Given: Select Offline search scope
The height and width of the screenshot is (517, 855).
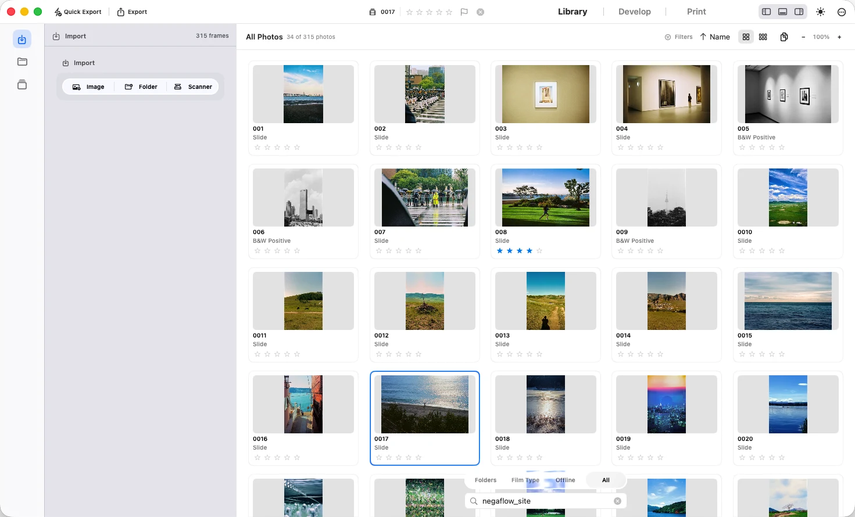Looking at the screenshot, I should pyautogui.click(x=566, y=480).
